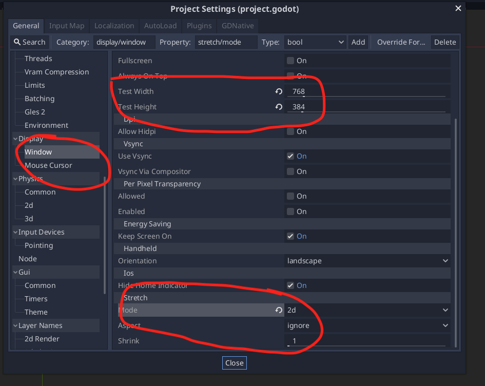Collapse the Gui section in the sidebar

point(15,272)
